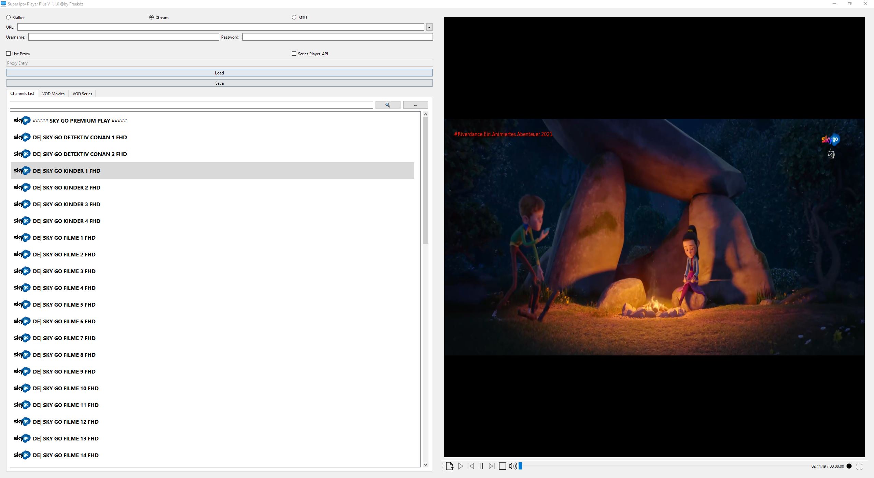Select DE| SKY GO FILME 13 FHD

(x=212, y=438)
